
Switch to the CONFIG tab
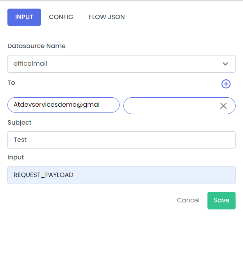[x=61, y=17]
